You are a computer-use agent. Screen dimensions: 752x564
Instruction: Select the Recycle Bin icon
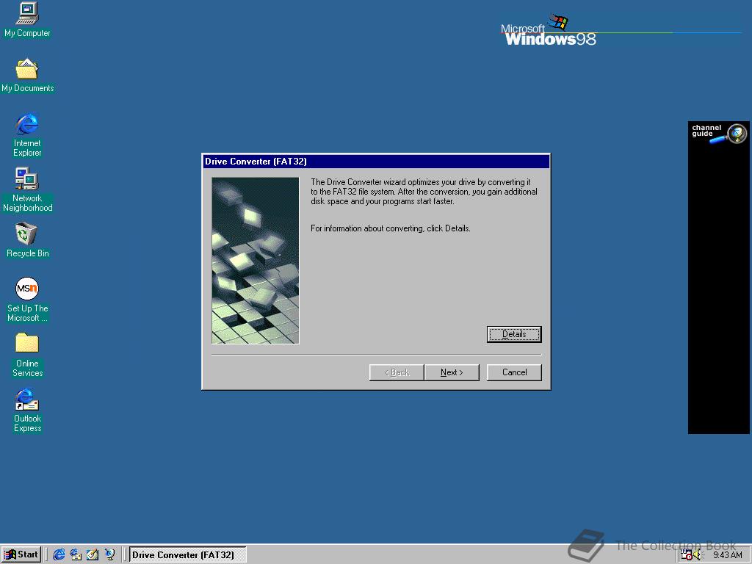pos(27,240)
